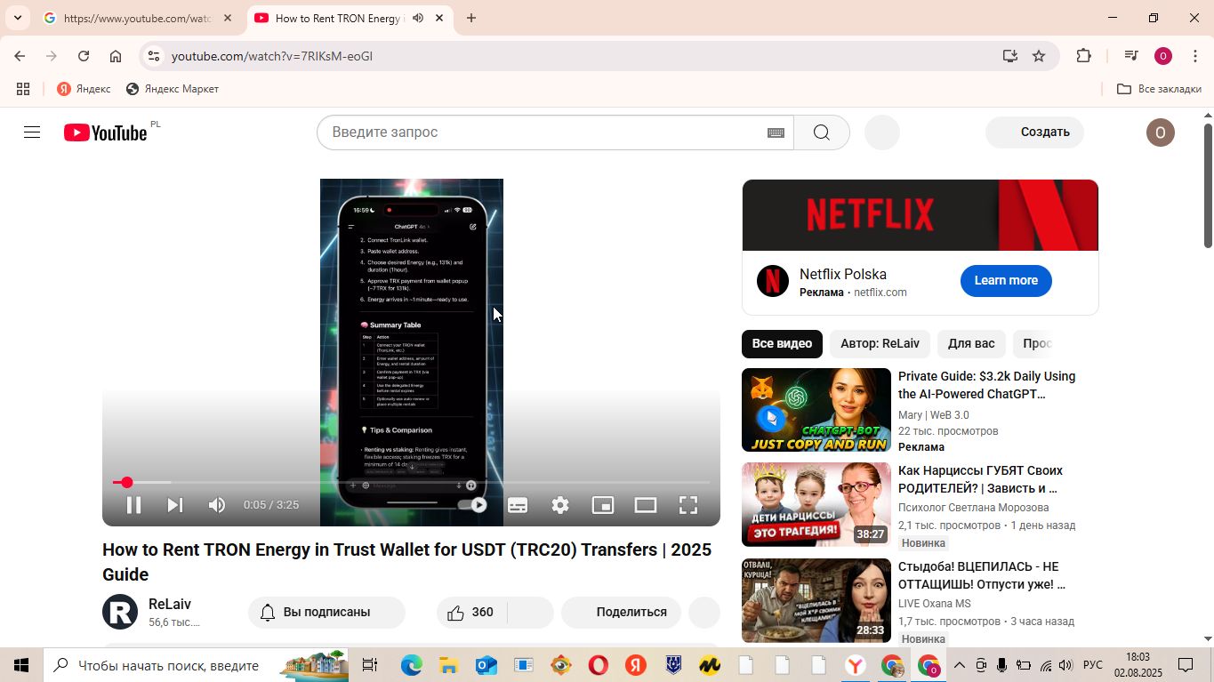Open the tab search dropdown arrow

click(18, 18)
